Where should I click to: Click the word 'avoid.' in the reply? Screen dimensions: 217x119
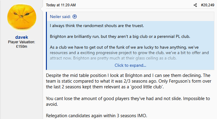[52, 104]
